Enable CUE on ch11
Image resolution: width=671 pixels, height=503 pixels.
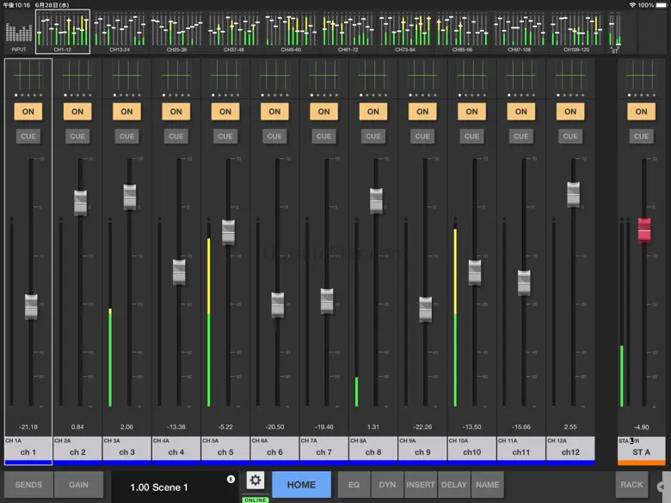click(520, 137)
